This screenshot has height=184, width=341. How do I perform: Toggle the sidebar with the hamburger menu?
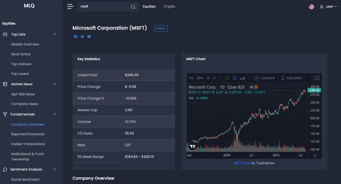click(x=70, y=7)
